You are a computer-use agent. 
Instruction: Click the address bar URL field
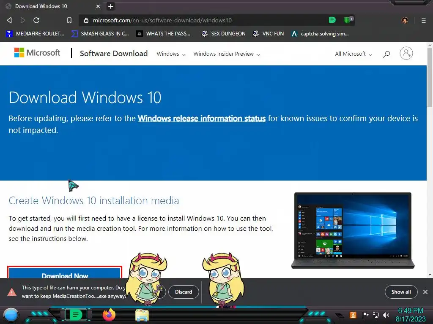coord(204,20)
